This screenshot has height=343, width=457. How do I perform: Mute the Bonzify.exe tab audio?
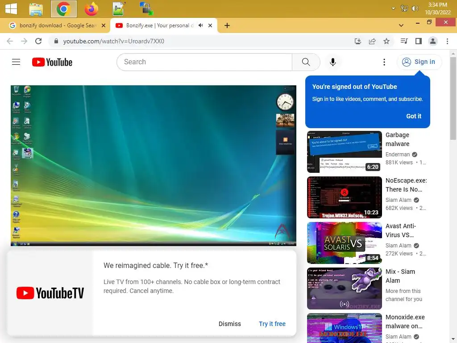coord(200,25)
